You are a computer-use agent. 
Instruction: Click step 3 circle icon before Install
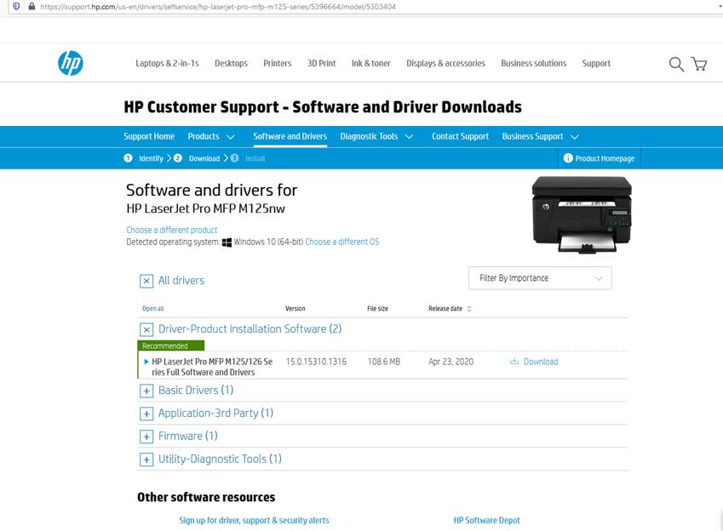(x=234, y=158)
